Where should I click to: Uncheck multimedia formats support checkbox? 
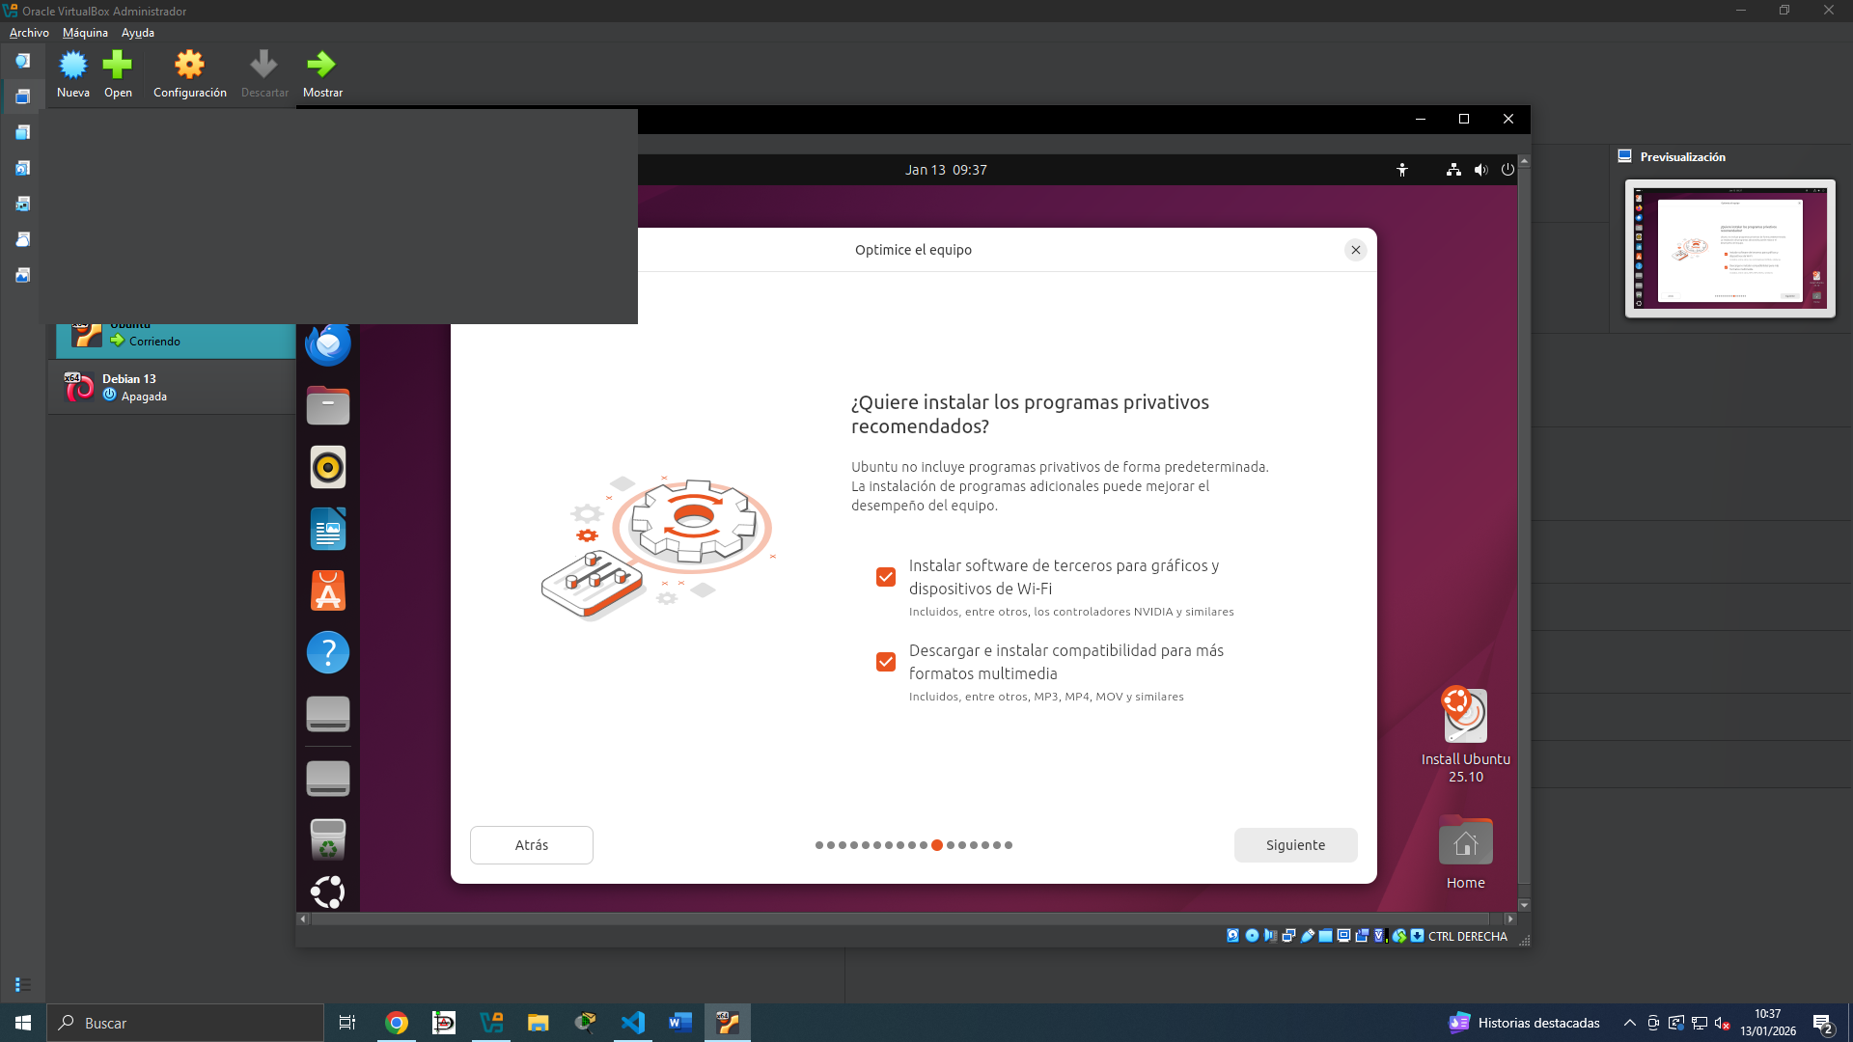coord(886,662)
